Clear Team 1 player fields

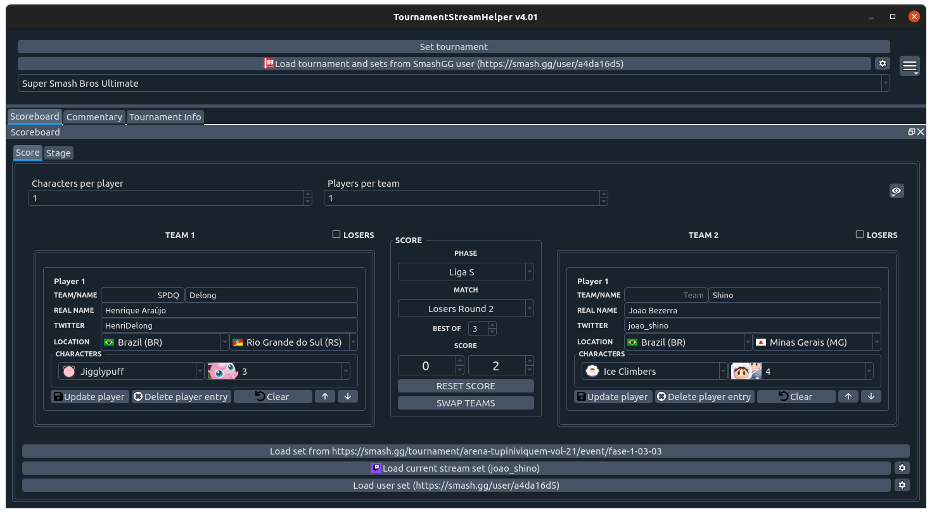coord(273,396)
